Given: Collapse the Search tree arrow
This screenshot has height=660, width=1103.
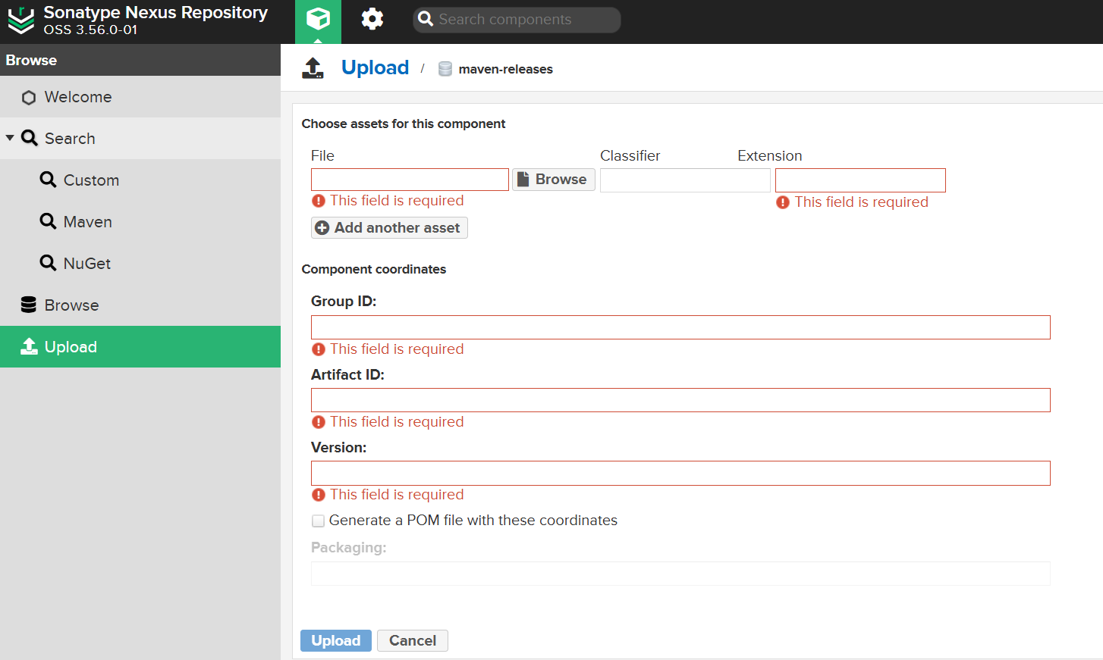Looking at the screenshot, I should [10, 138].
